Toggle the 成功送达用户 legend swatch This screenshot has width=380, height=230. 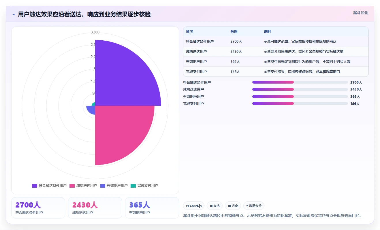[x=72, y=186]
